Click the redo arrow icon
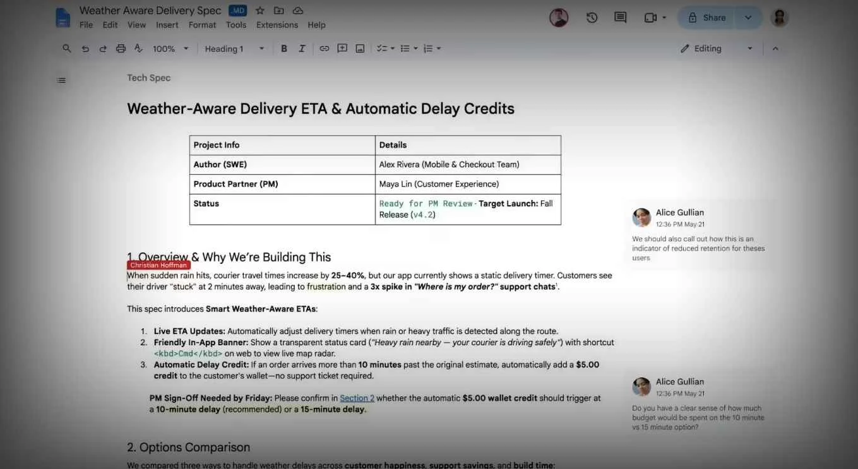This screenshot has width=858, height=469. [x=103, y=49]
